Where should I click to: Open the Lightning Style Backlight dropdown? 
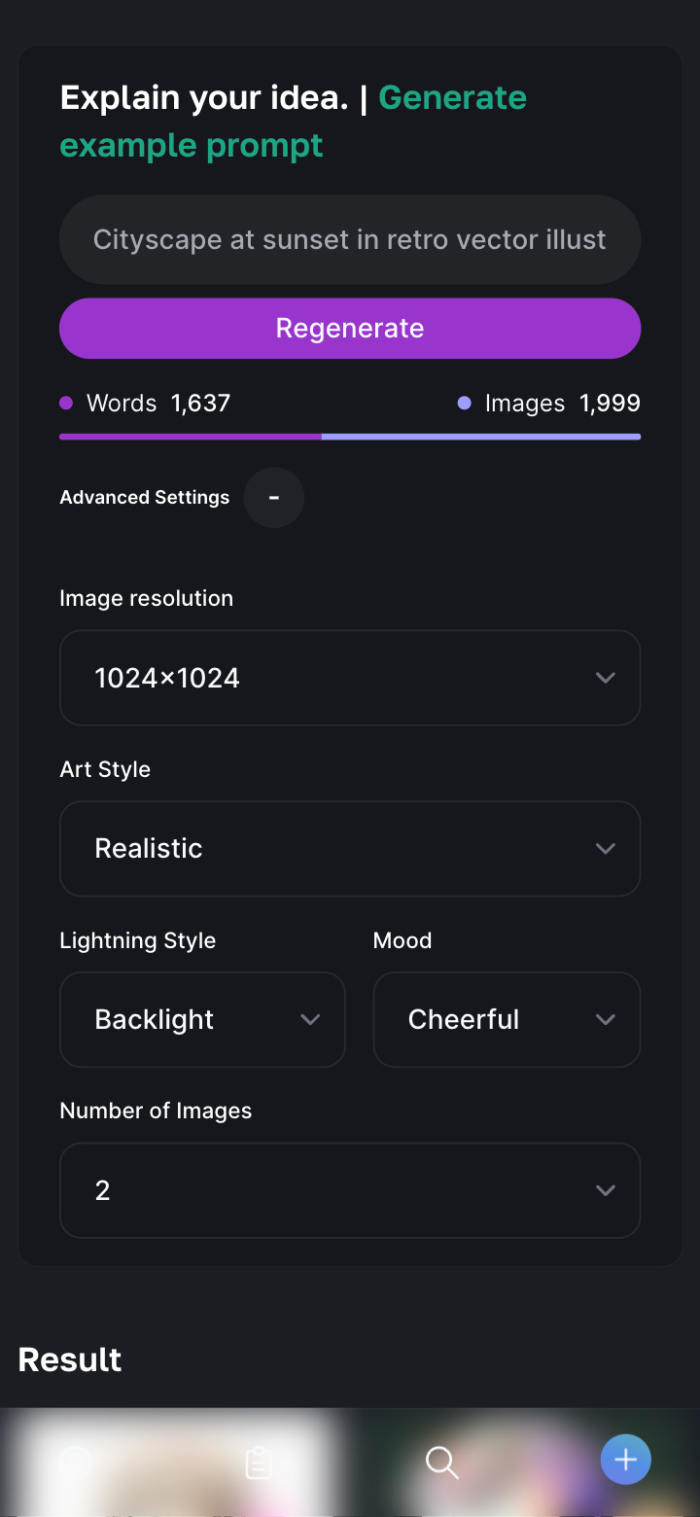coord(202,1020)
